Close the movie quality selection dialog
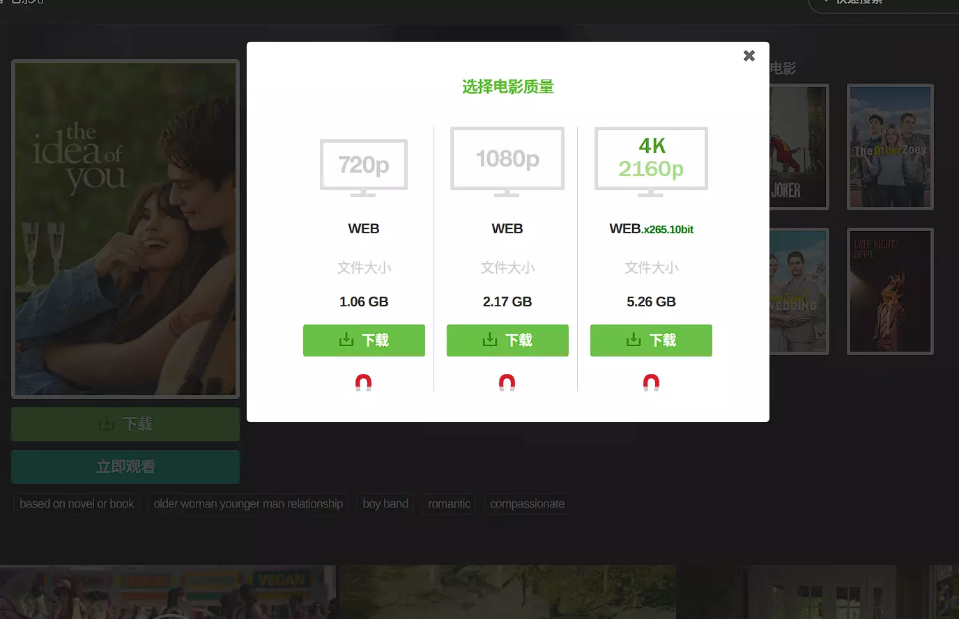The width and height of the screenshot is (959, 619). [x=749, y=56]
